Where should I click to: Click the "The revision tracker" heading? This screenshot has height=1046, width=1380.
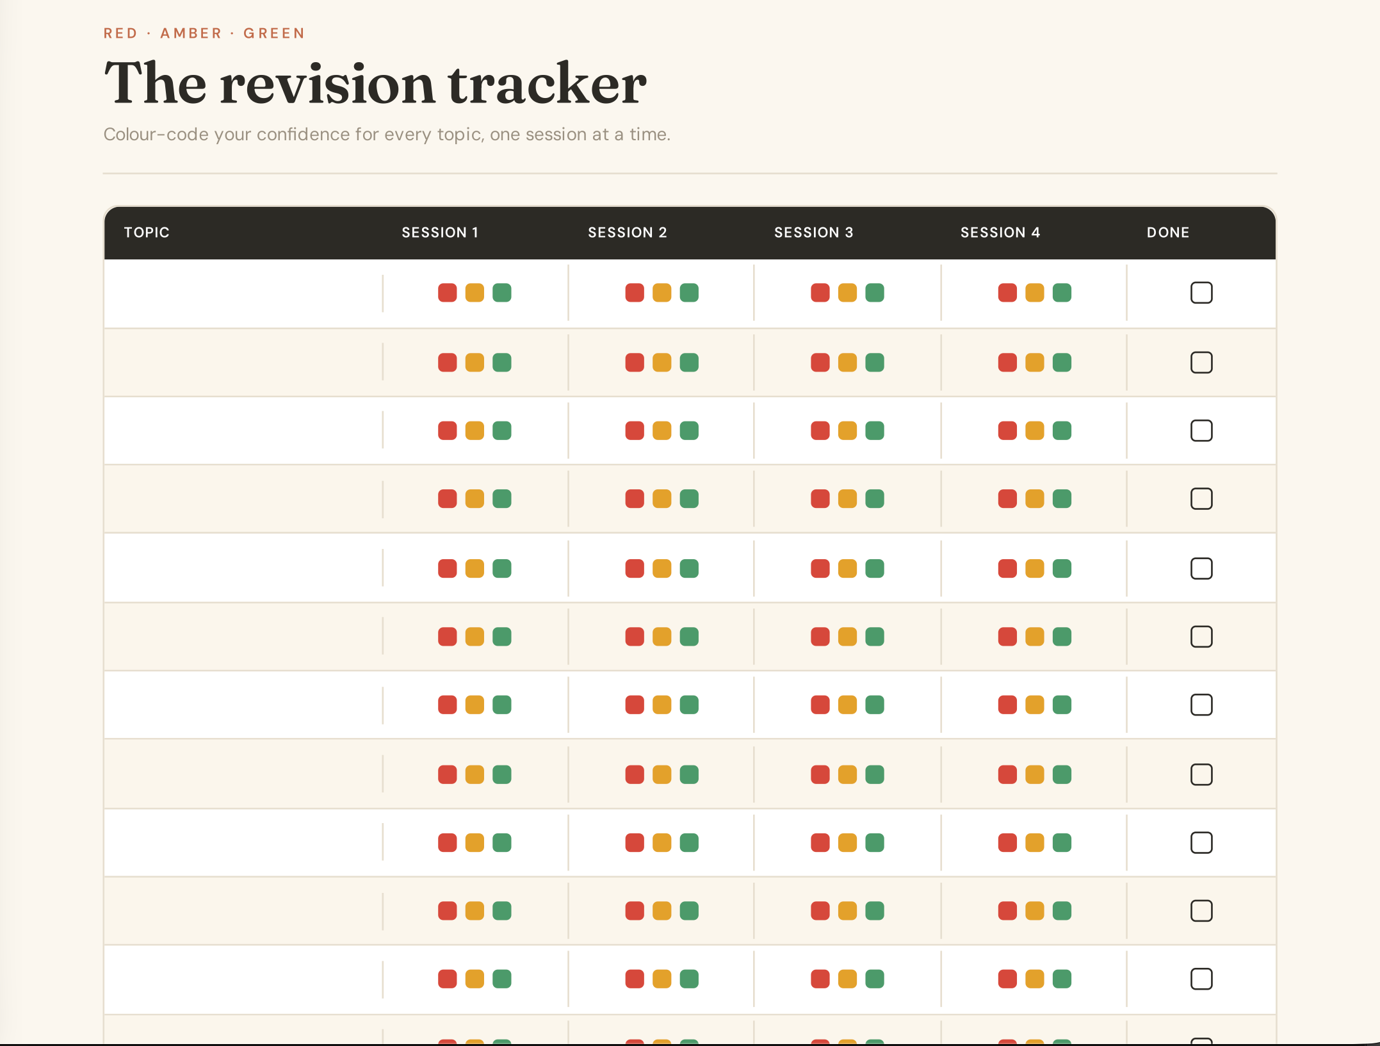(x=375, y=83)
